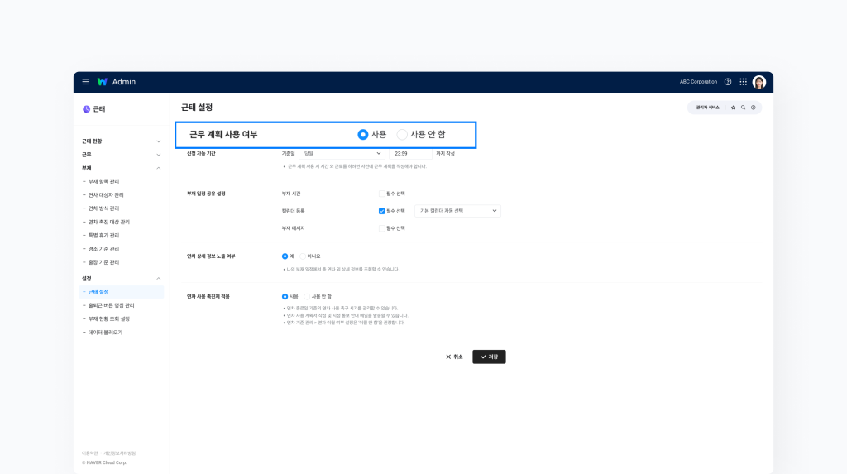The width and height of the screenshot is (847, 474).
Task: Click the search magnifier icon
Action: click(x=743, y=108)
